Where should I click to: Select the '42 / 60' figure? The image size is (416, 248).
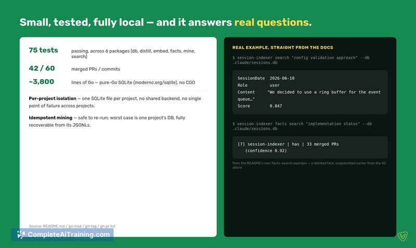click(42, 68)
